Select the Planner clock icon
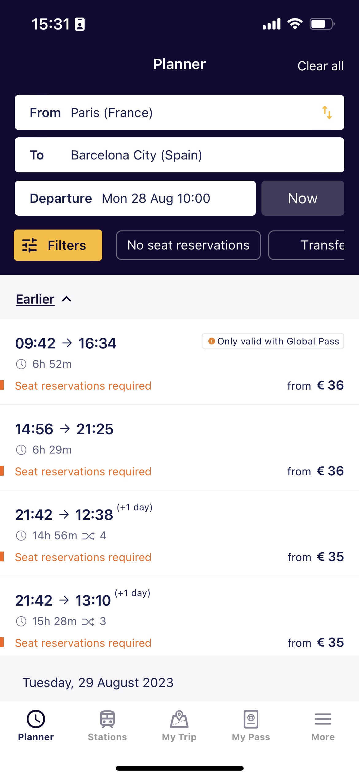The width and height of the screenshot is (359, 778). pyautogui.click(x=36, y=719)
